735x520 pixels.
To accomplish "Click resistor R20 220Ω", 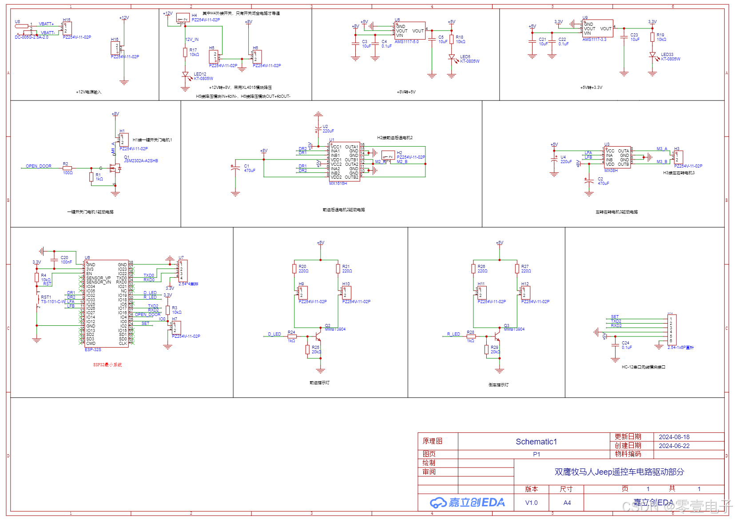I will click(294, 268).
